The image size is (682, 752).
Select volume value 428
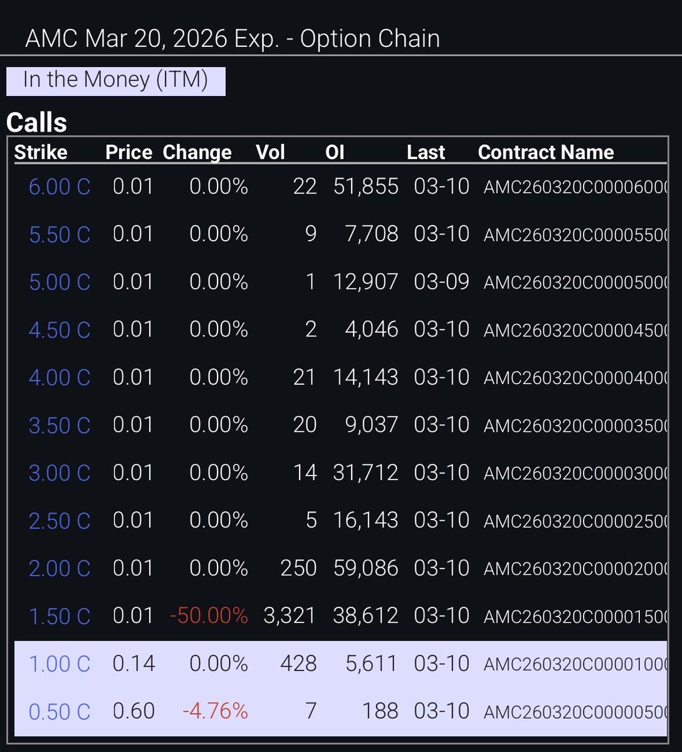[298, 664]
